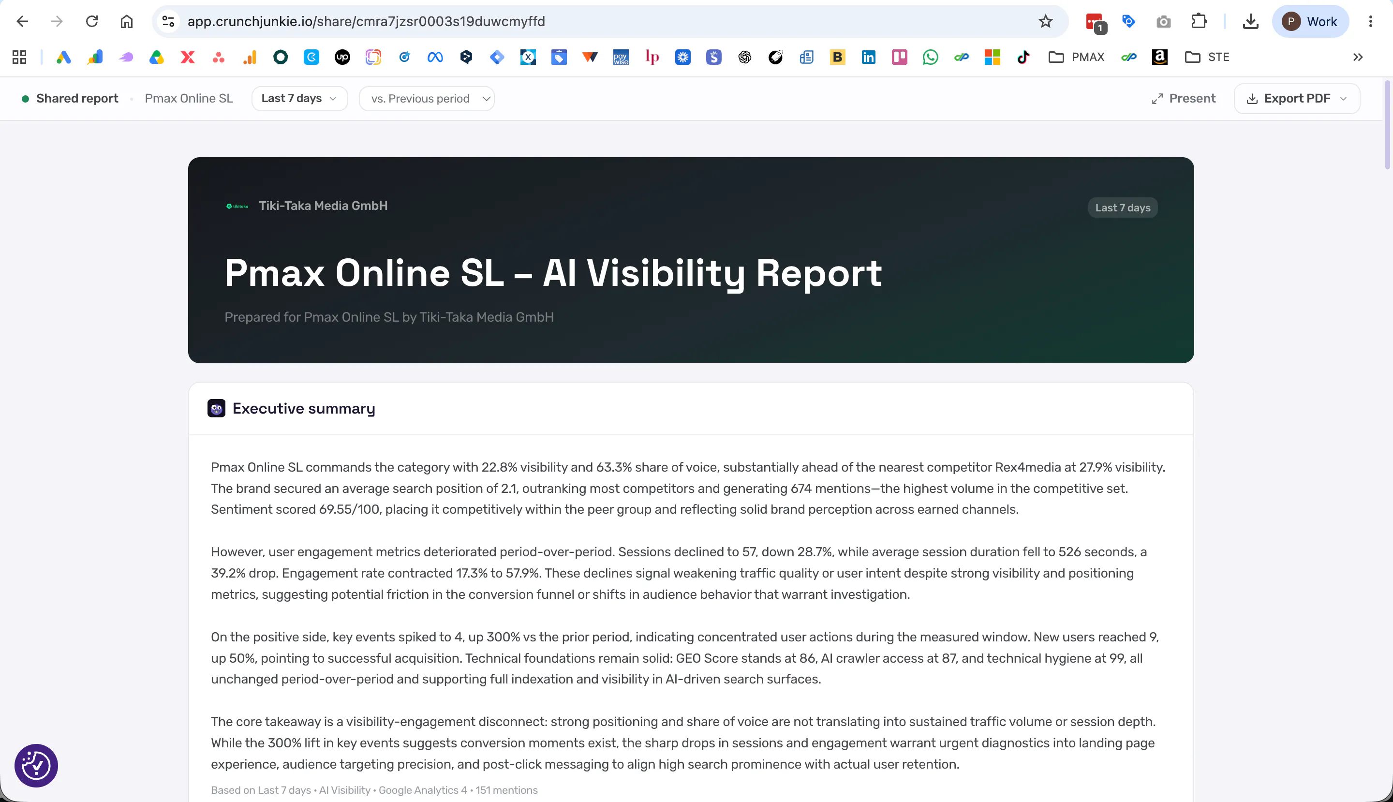
Task: Open the Export PDF dropdown
Action: click(x=1297, y=99)
